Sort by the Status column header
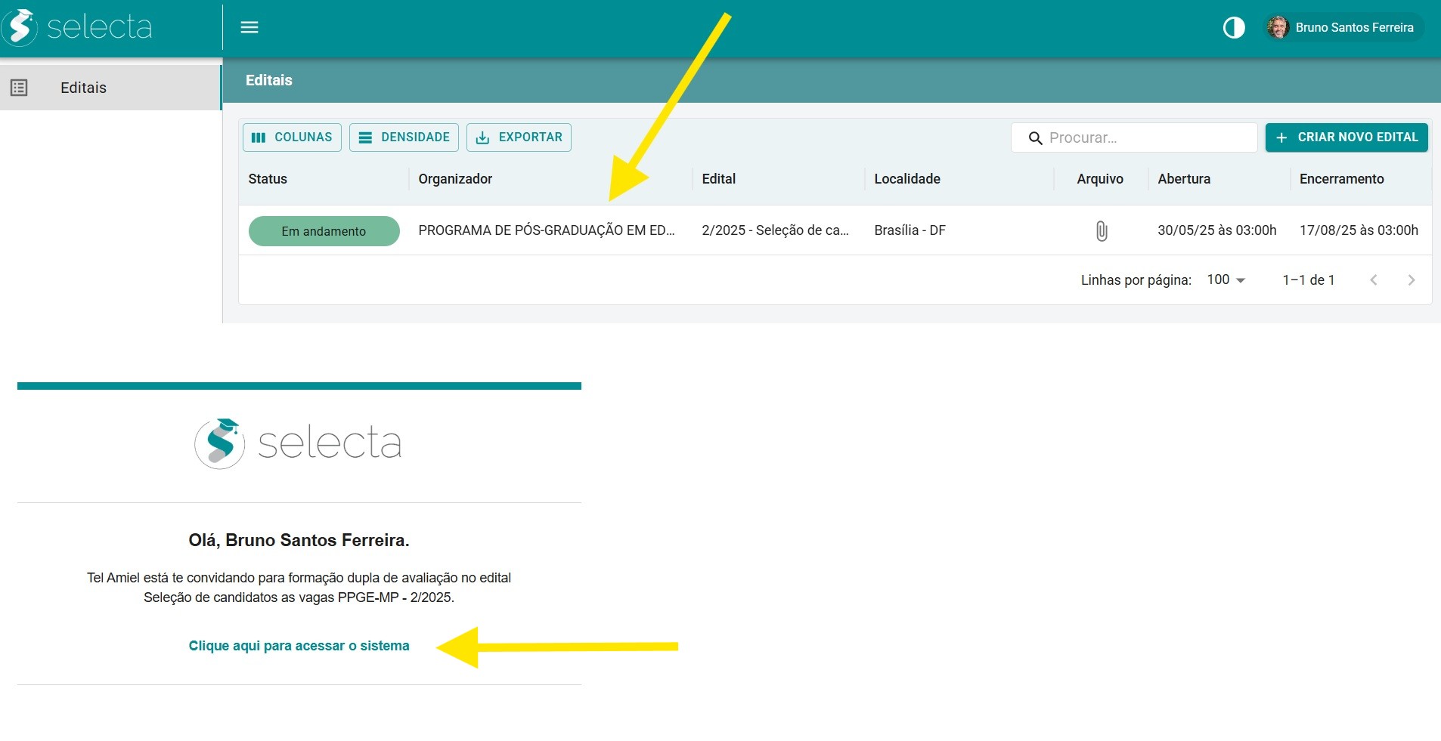Image resolution: width=1441 pixels, height=741 pixels. 268,179
